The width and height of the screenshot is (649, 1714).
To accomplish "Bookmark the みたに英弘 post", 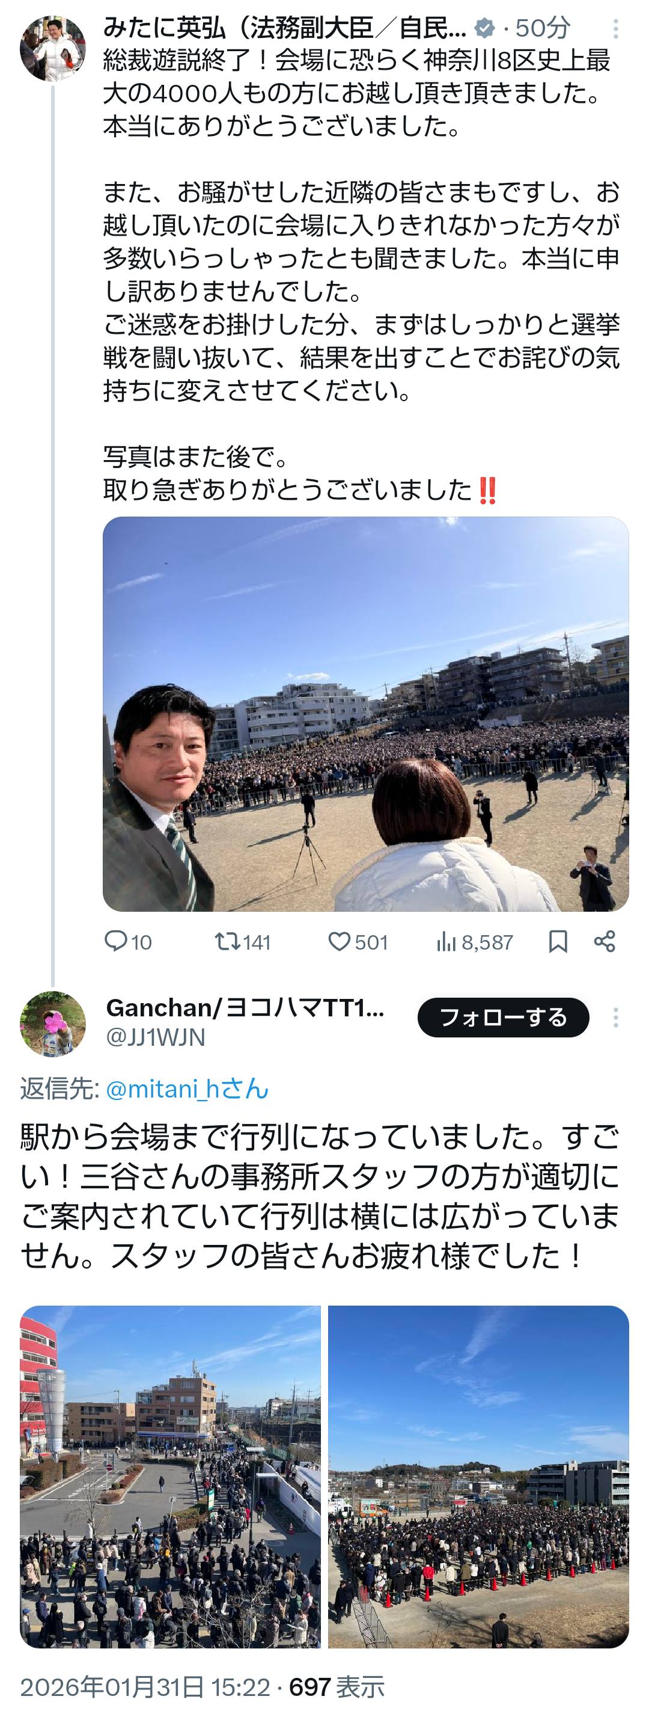I will click(x=558, y=941).
